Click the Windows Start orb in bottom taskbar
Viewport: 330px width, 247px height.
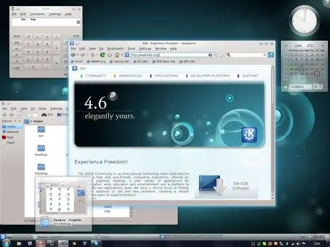coord(6,243)
